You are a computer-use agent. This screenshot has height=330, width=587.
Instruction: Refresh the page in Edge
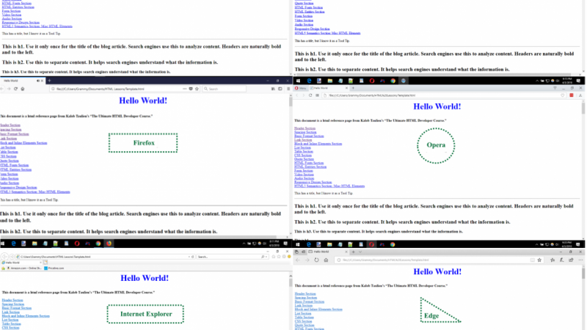(x=316, y=260)
